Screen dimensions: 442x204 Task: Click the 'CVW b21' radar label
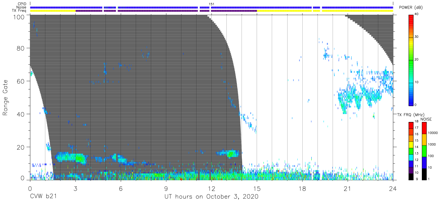click(x=43, y=197)
